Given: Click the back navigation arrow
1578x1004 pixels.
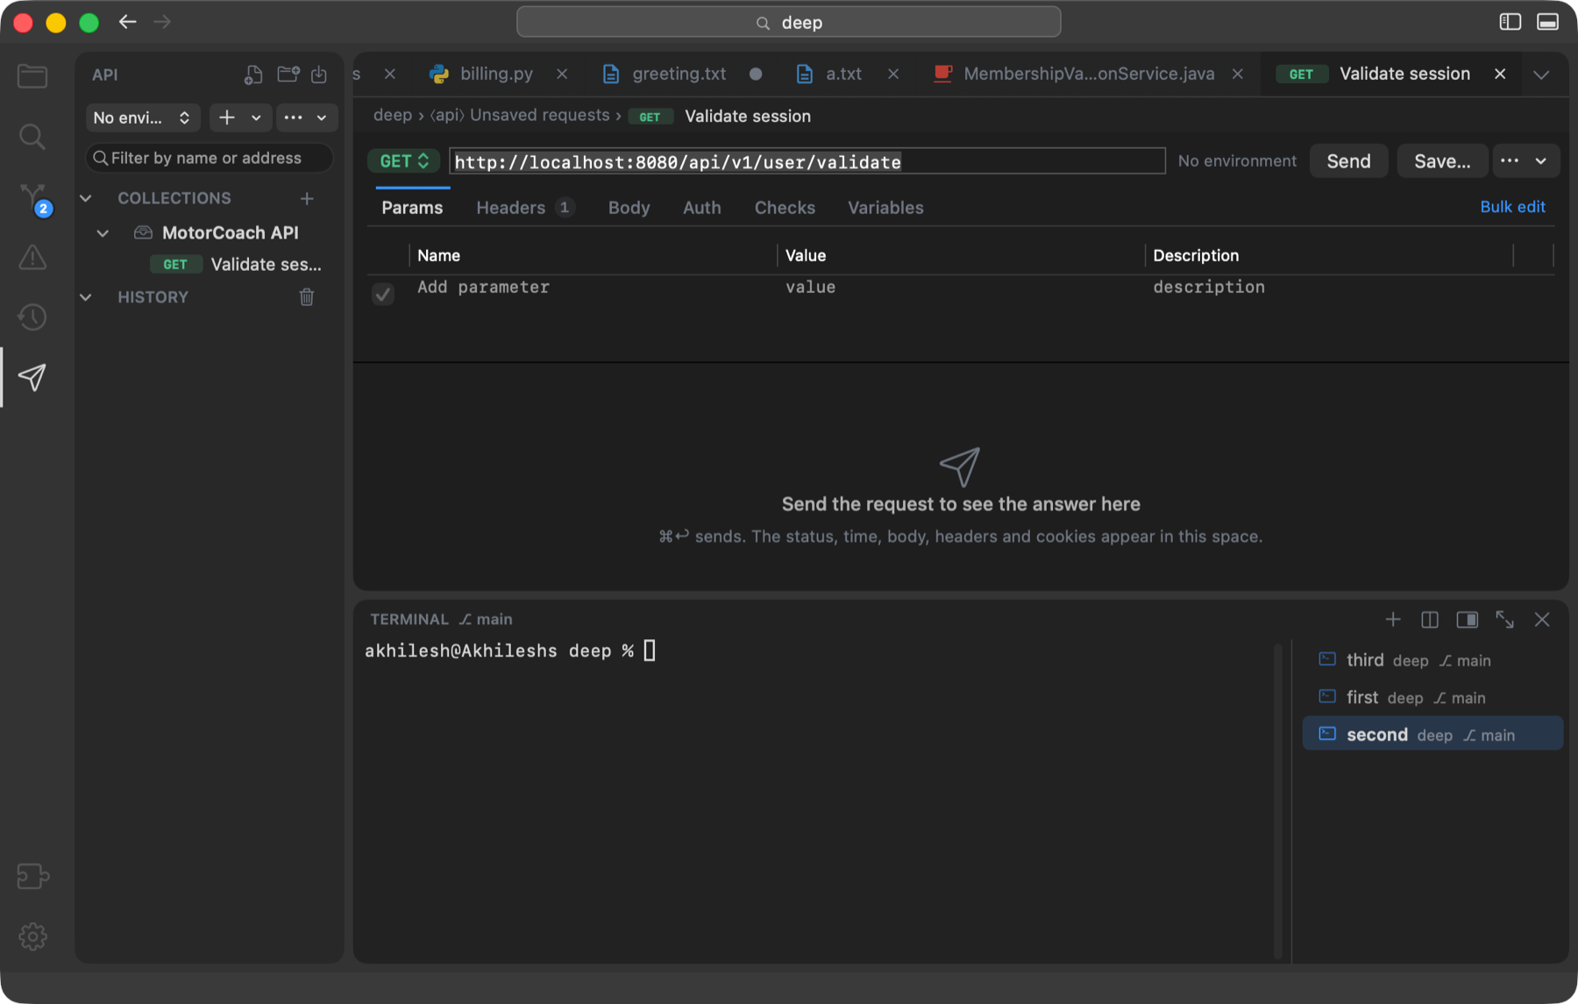Looking at the screenshot, I should pyautogui.click(x=128, y=22).
